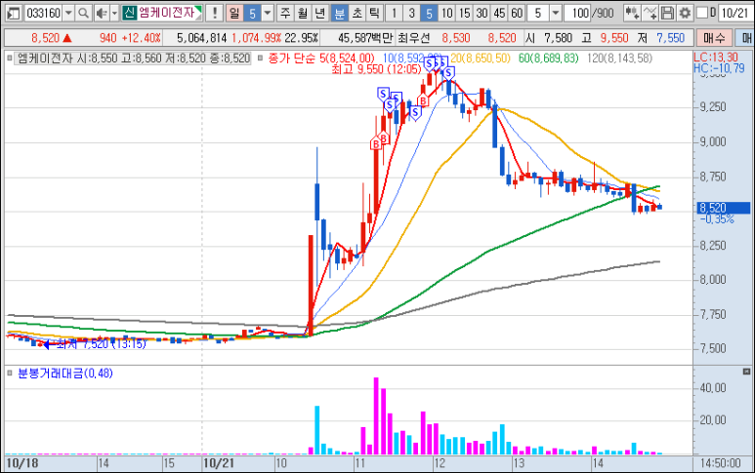
Task: Select the 틱 tick period toggle
Action: click(x=374, y=13)
